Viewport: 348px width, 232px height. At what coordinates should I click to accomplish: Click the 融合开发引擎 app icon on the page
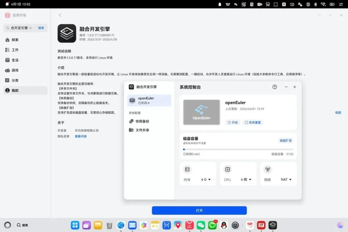[x=67, y=33]
